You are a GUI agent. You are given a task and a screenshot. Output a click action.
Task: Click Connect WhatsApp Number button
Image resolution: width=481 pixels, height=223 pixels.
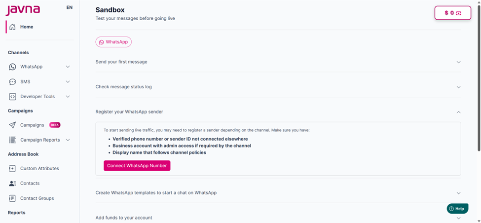[137, 166]
